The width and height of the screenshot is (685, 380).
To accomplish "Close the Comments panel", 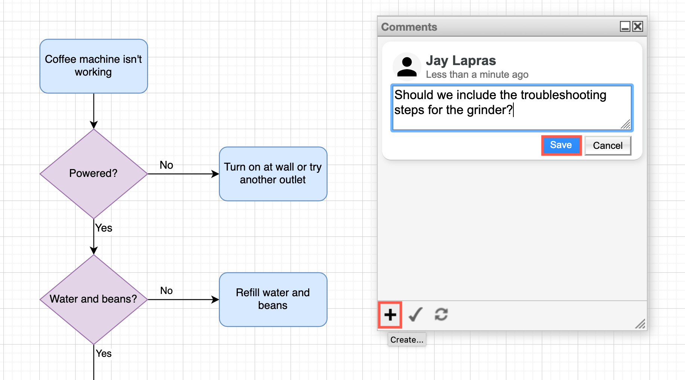I will click(638, 26).
